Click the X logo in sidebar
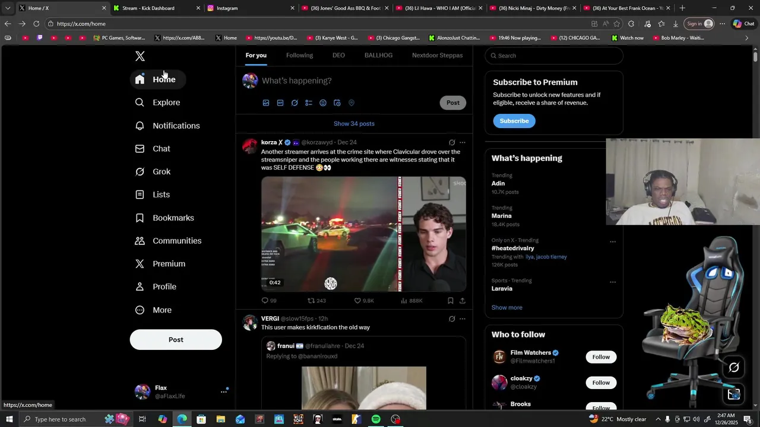This screenshot has height=427, width=760. [x=140, y=56]
